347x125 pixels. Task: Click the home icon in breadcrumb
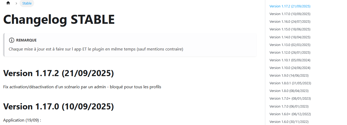(8, 3)
